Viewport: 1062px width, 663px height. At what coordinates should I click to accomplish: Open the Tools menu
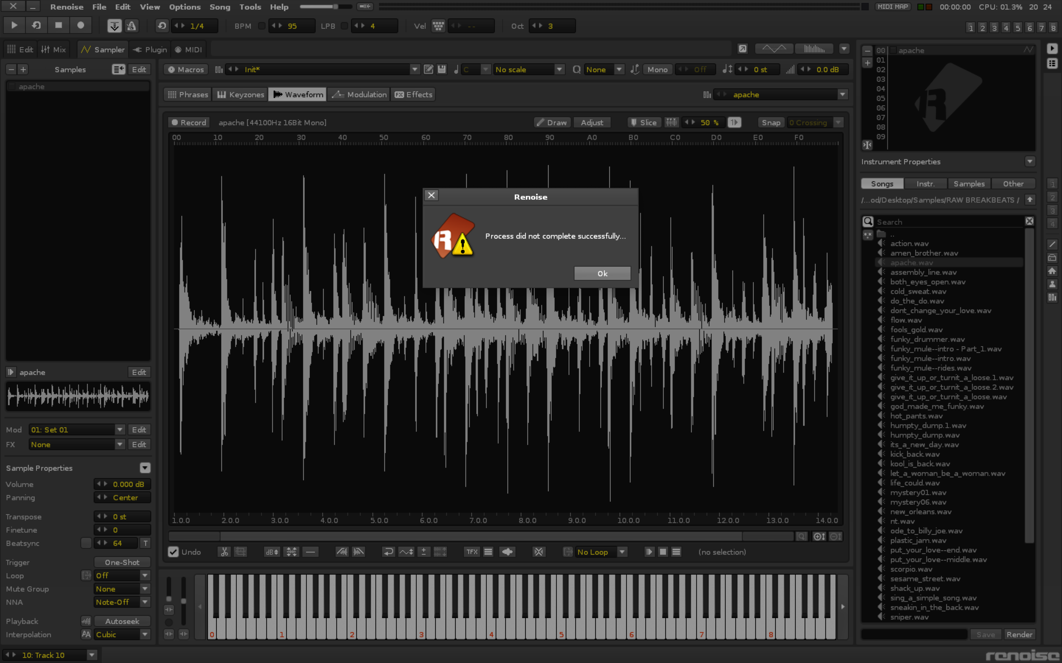coord(250,7)
